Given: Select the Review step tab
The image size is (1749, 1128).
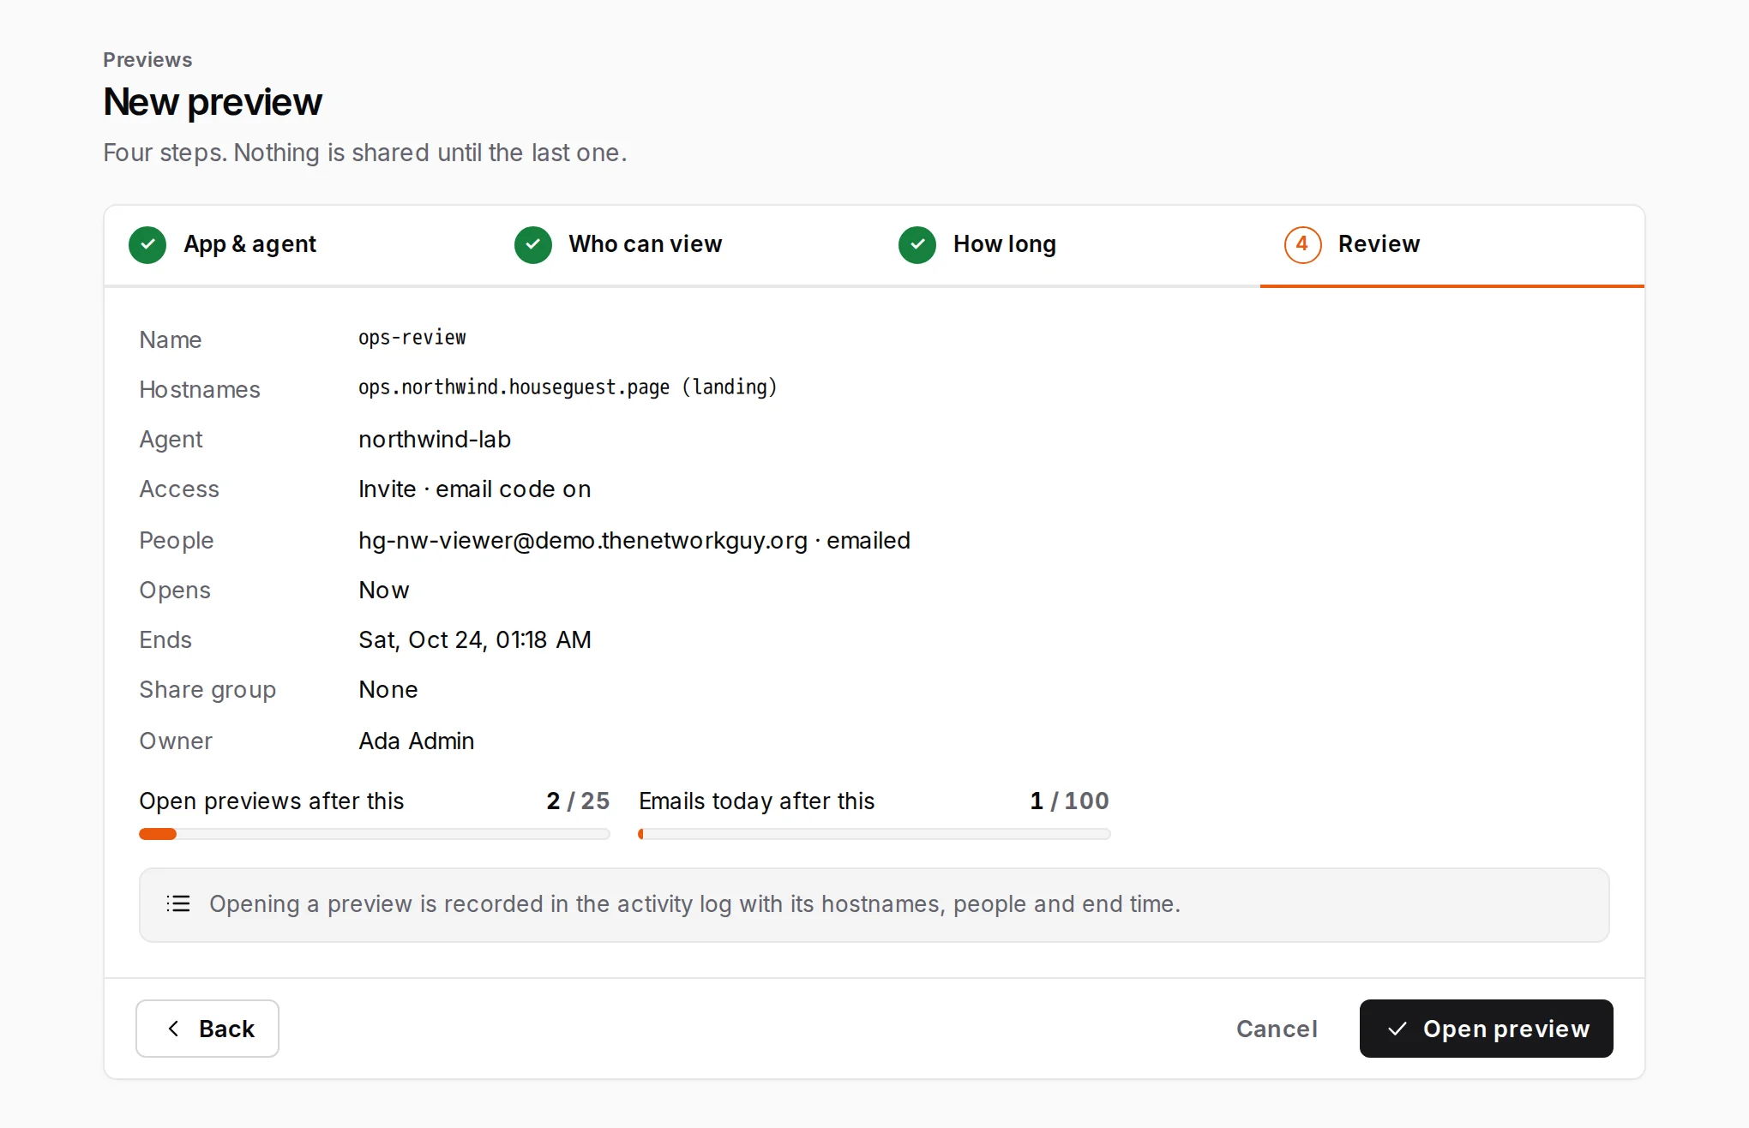Looking at the screenshot, I should 1452,245.
